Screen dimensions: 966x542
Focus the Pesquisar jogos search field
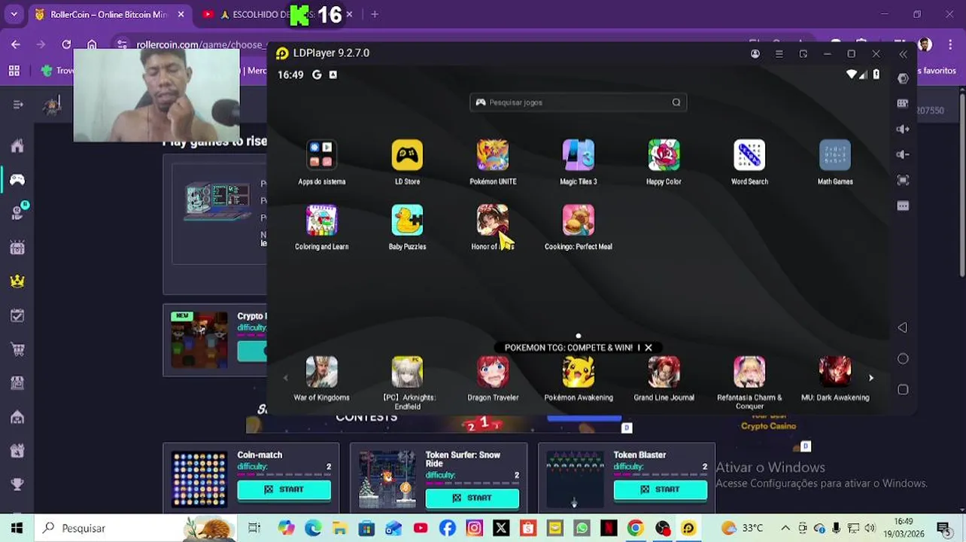pos(578,102)
